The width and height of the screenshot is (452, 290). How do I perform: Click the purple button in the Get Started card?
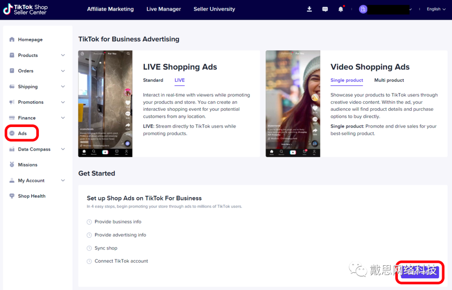tap(420, 272)
